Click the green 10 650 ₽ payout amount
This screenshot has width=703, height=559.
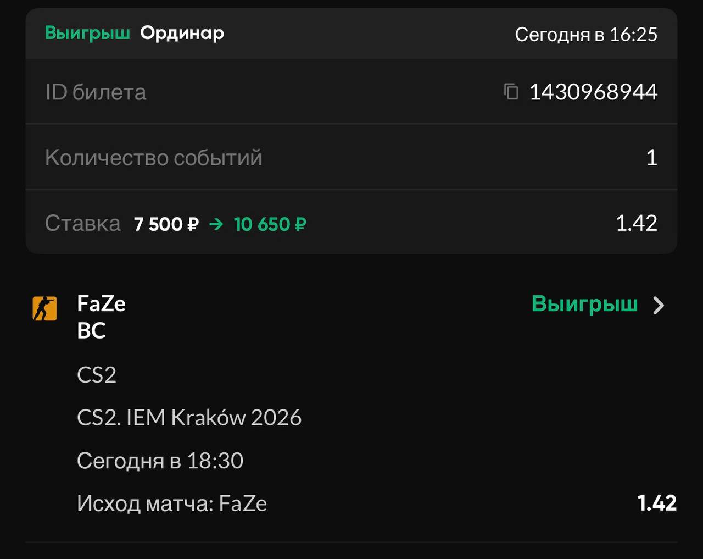[270, 224]
